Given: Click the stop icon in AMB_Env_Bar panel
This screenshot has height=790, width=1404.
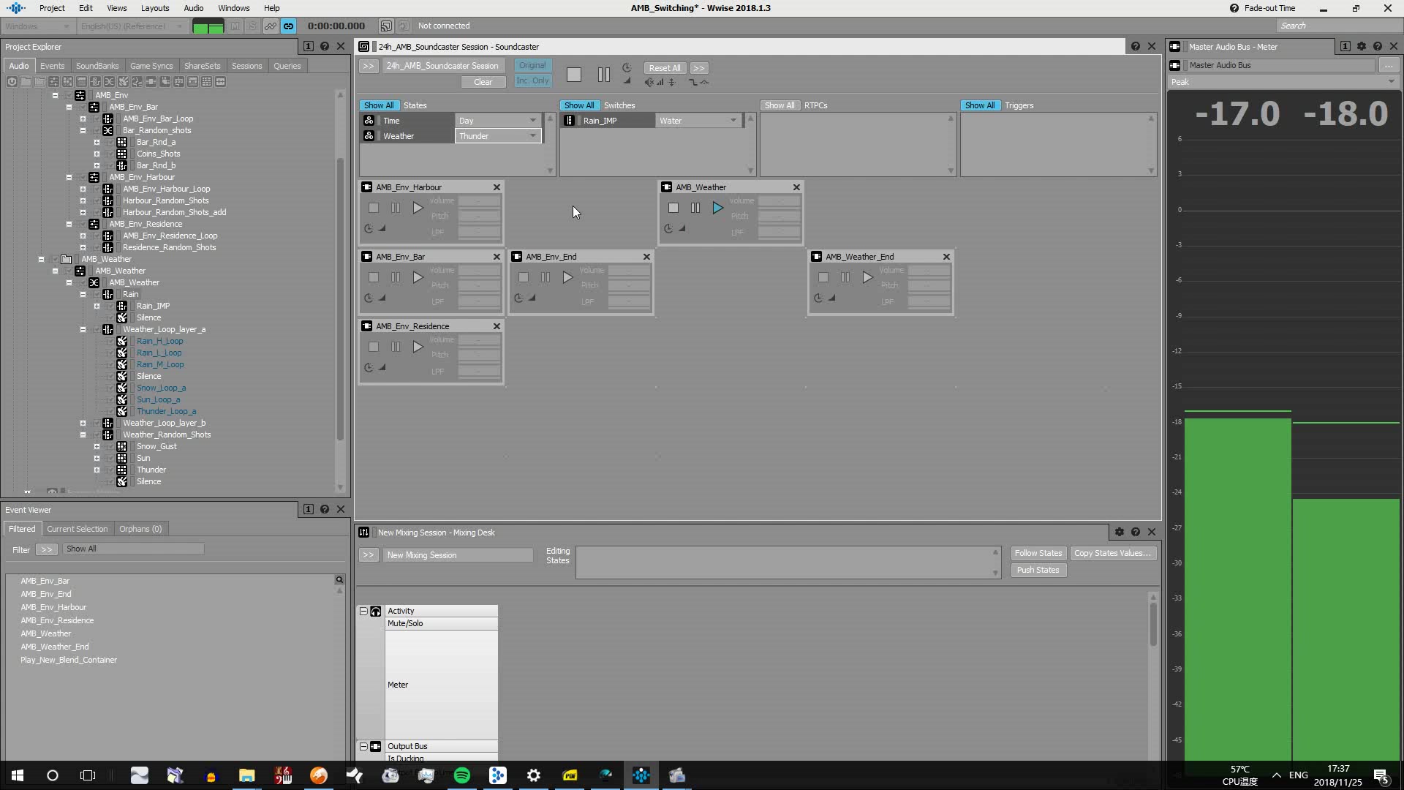Looking at the screenshot, I should (373, 278).
